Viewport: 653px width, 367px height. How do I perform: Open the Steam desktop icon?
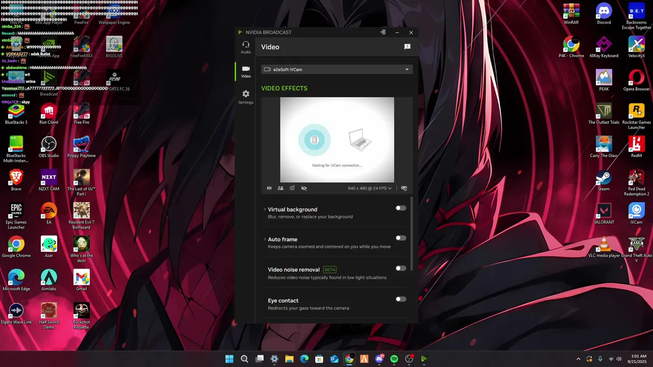604,180
